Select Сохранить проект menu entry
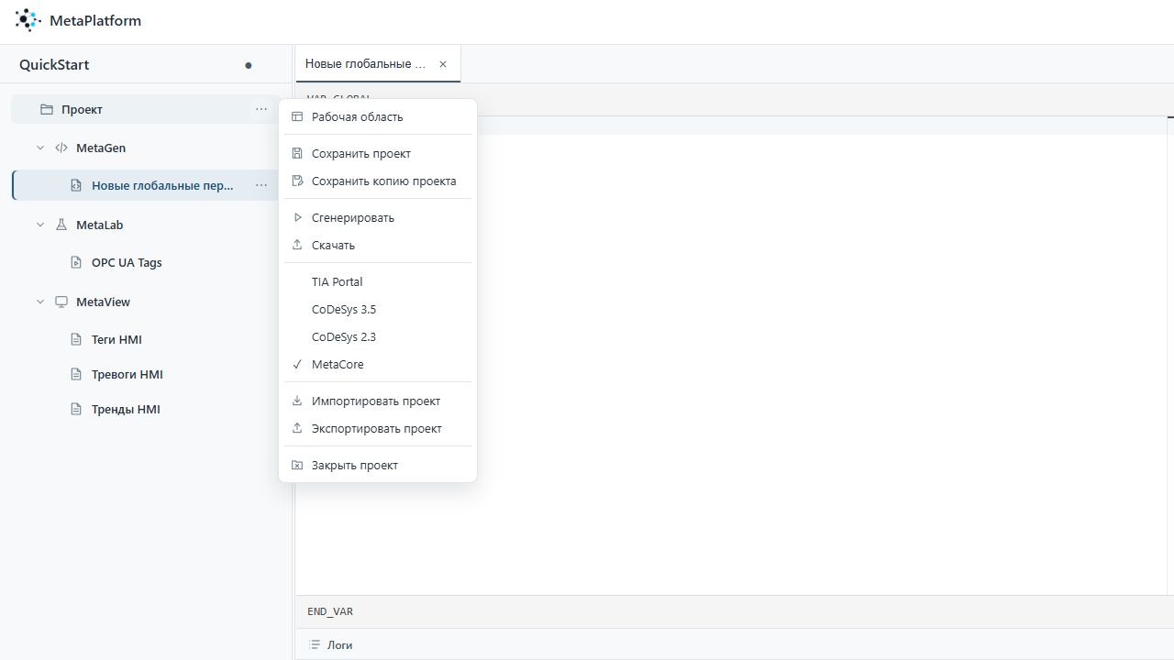 click(x=378, y=153)
